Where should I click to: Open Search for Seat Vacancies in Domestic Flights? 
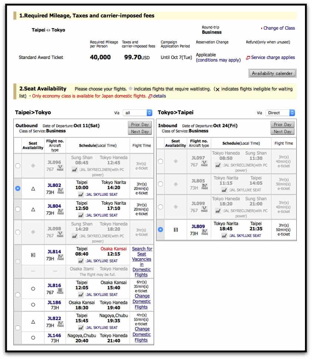point(142,261)
